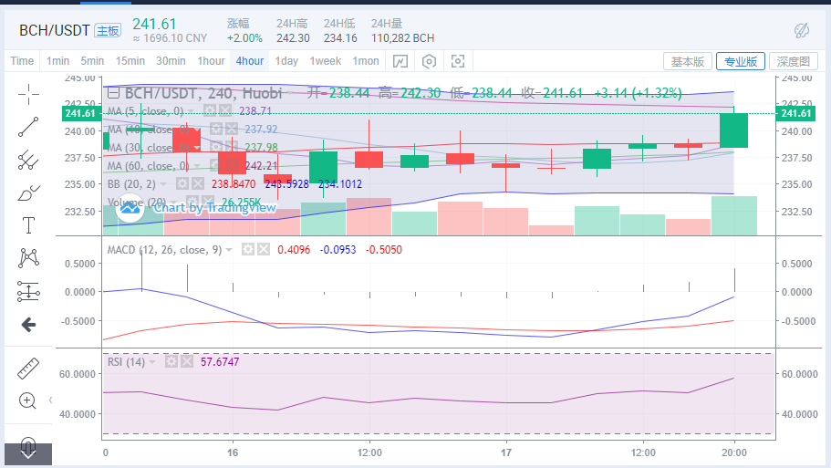Expand the BCH/USDT, 240, Huobi dropdown arrow
This screenshot has height=468, width=831.
[290, 94]
